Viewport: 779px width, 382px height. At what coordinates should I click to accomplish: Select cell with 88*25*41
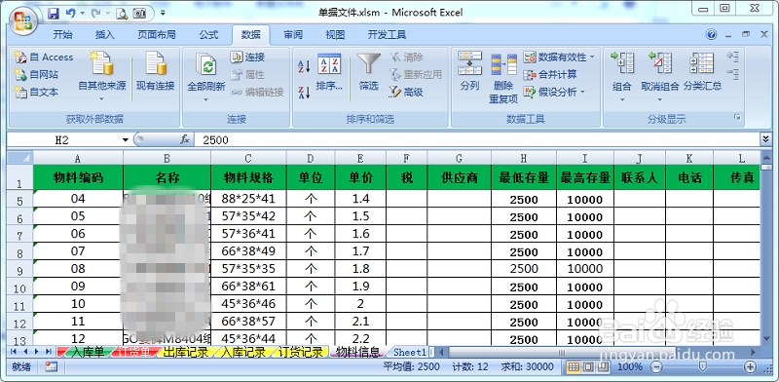coord(248,199)
